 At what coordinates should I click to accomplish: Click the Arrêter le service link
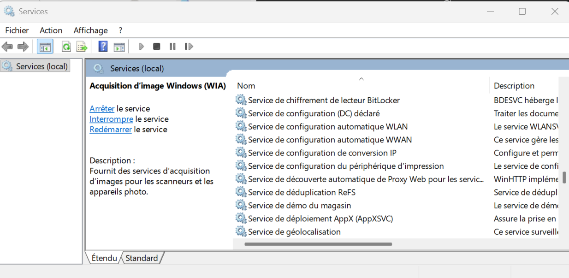coord(102,109)
